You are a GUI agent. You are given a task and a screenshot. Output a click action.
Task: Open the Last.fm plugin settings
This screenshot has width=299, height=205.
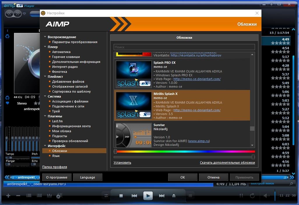point(57,121)
